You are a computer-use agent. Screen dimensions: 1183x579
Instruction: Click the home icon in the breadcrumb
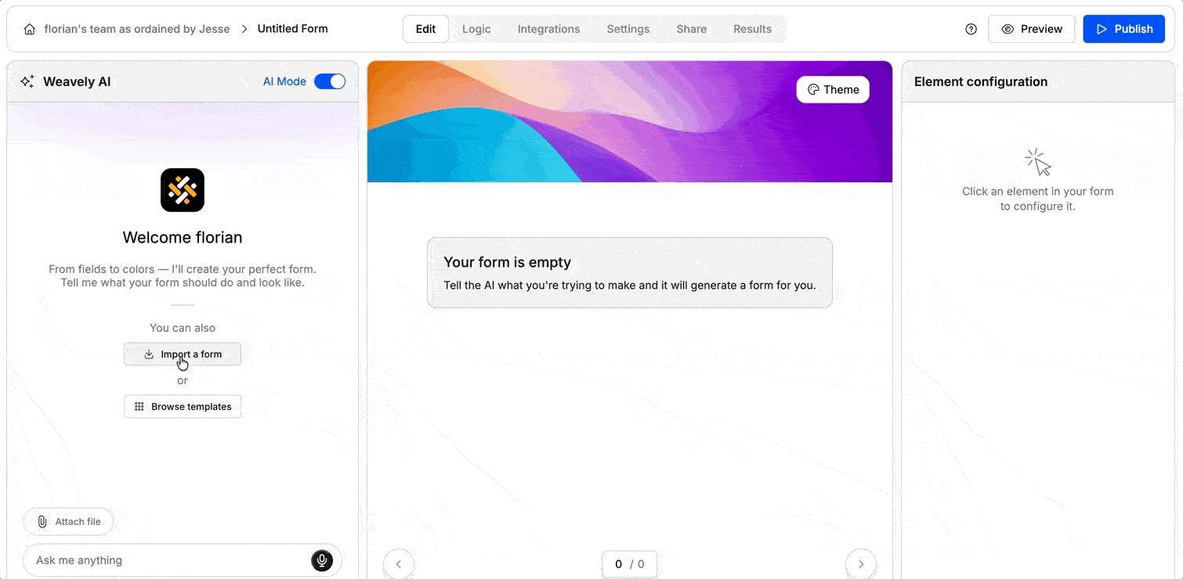coord(30,28)
